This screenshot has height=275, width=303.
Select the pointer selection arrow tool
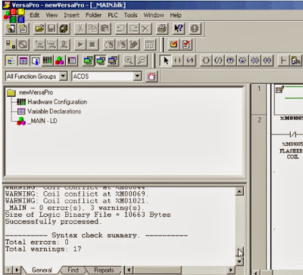click(166, 60)
